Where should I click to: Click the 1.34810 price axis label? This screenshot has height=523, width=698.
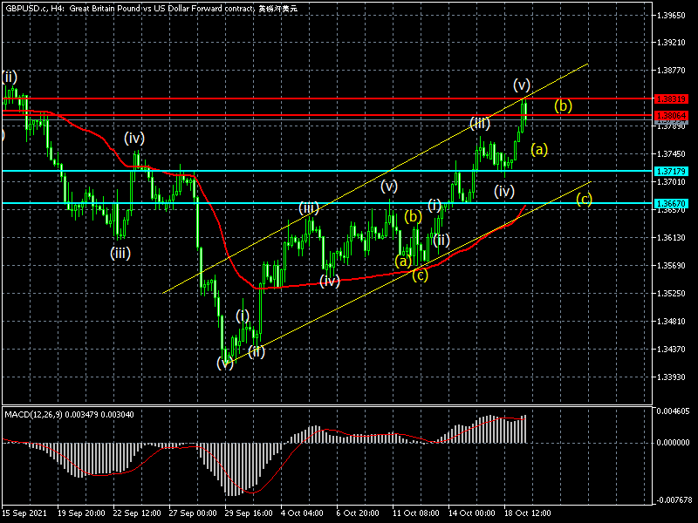(x=671, y=321)
